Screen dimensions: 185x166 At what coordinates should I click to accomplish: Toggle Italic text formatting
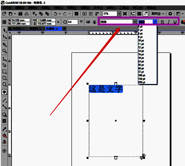pyautogui.click(x=169, y=22)
